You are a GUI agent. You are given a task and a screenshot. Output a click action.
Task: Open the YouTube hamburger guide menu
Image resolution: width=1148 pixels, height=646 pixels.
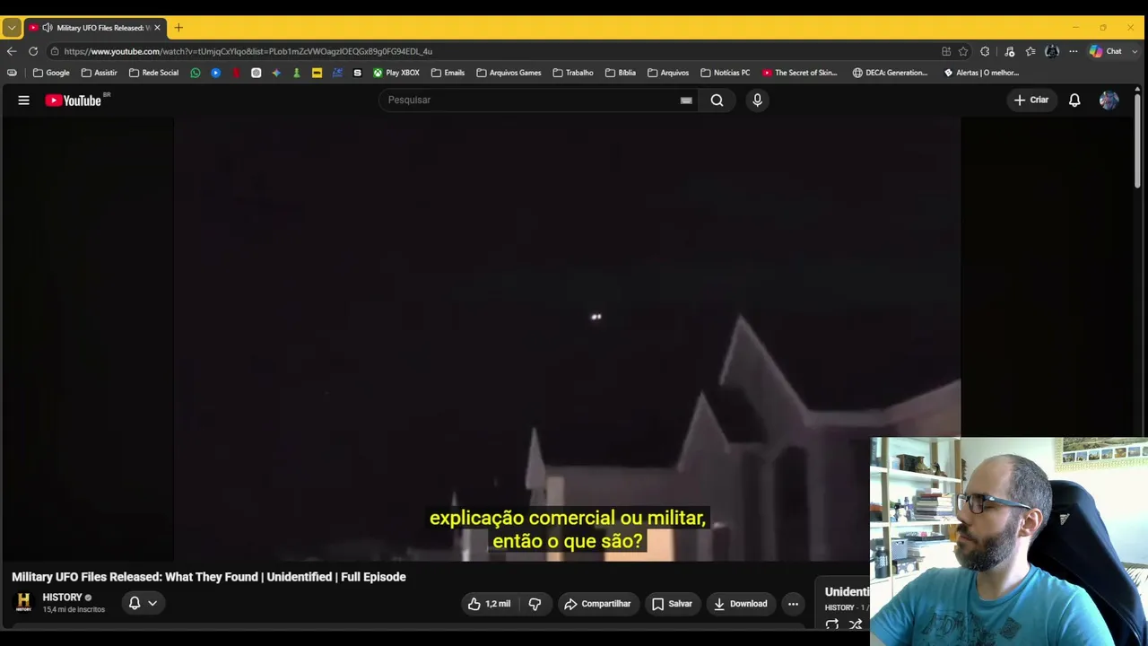click(x=24, y=100)
